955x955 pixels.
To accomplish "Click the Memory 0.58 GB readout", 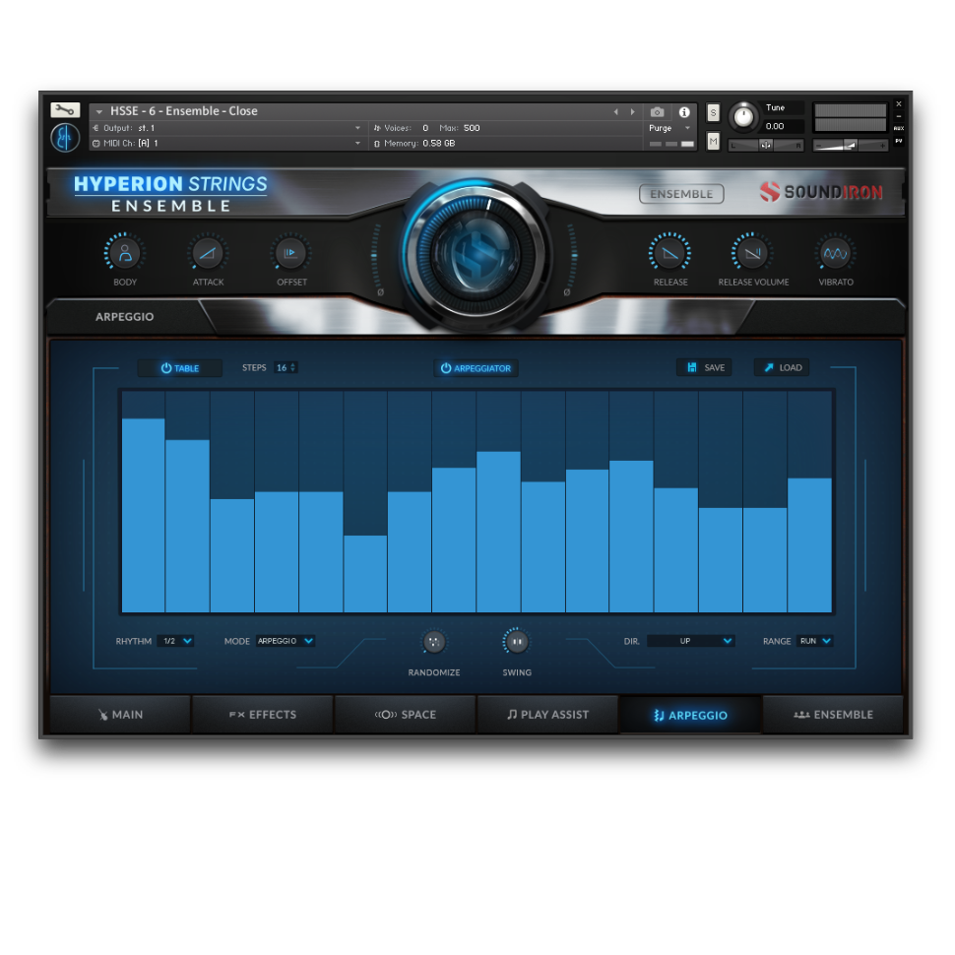I will [x=438, y=143].
